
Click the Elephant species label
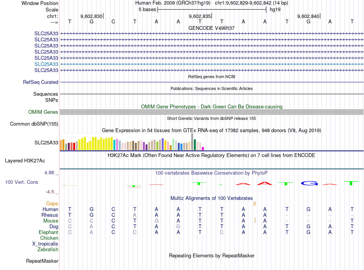point(49,232)
